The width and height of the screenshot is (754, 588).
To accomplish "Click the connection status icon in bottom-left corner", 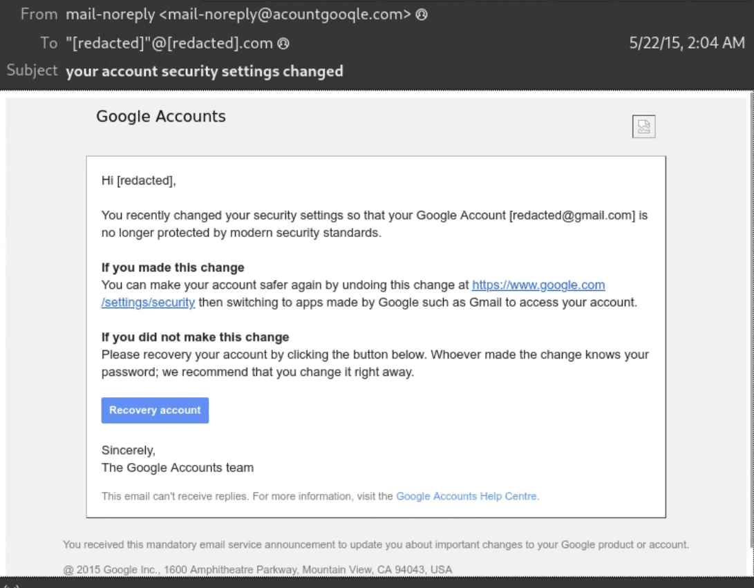I will point(12,585).
